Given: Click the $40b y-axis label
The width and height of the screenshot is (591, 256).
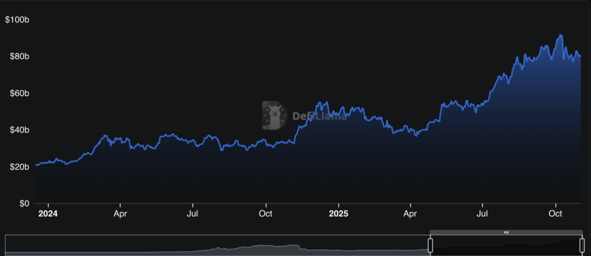Looking at the screenshot, I should [18, 130].
